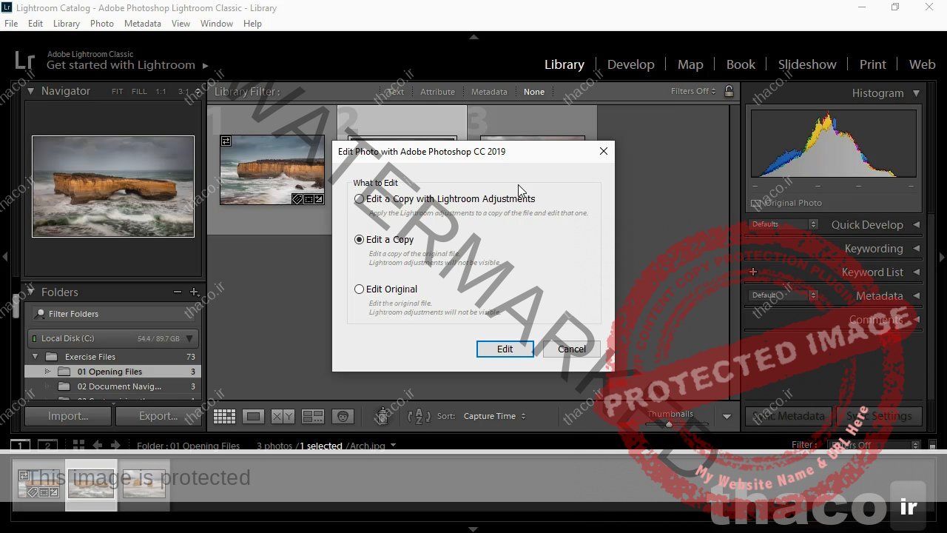The image size is (947, 533).
Task: Click the Folders panel minus icon
Action: coord(178,292)
